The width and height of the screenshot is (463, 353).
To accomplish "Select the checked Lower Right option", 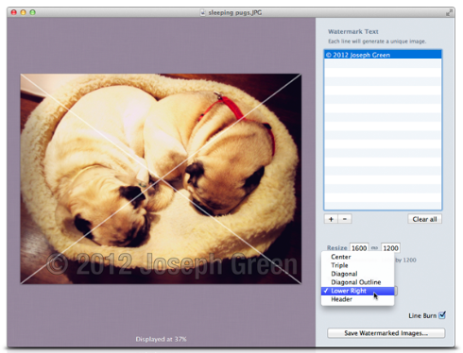I will [x=357, y=291].
